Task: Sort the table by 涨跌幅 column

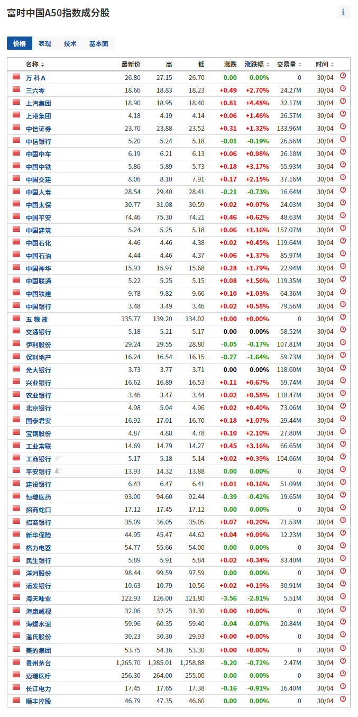Action: click(x=258, y=65)
